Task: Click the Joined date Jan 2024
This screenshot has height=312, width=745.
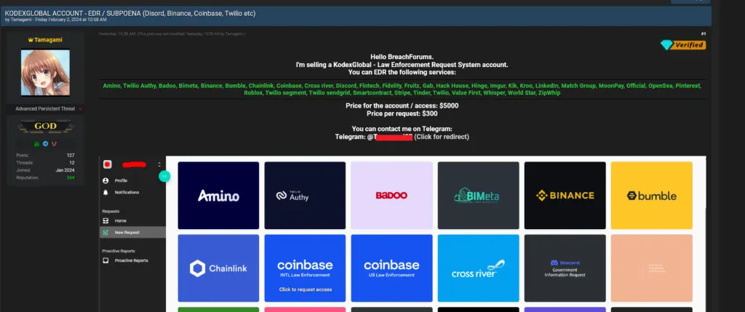Action: pos(65,170)
